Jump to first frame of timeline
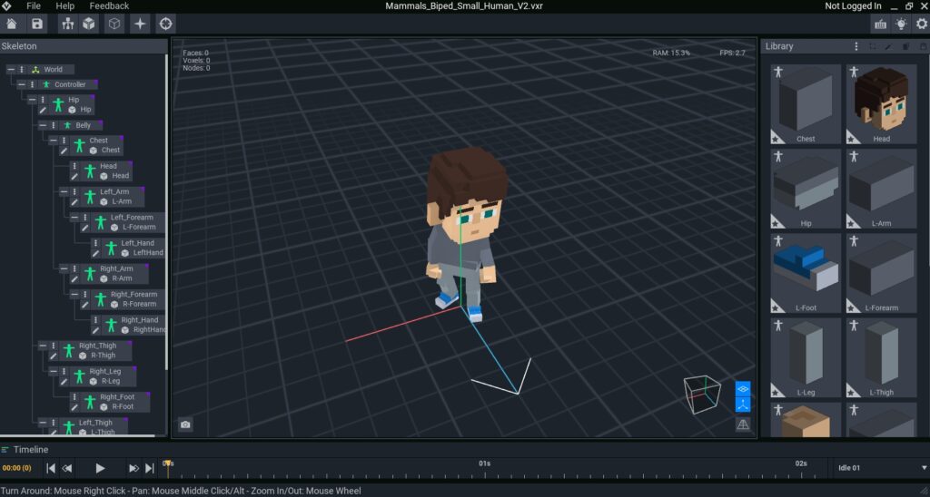 point(51,469)
